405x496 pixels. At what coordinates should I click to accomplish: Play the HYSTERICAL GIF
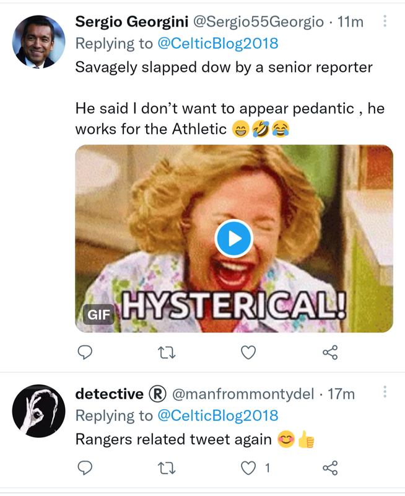[233, 239]
